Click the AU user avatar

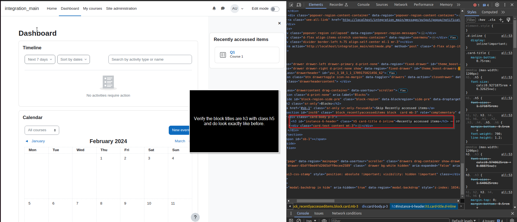(x=235, y=9)
